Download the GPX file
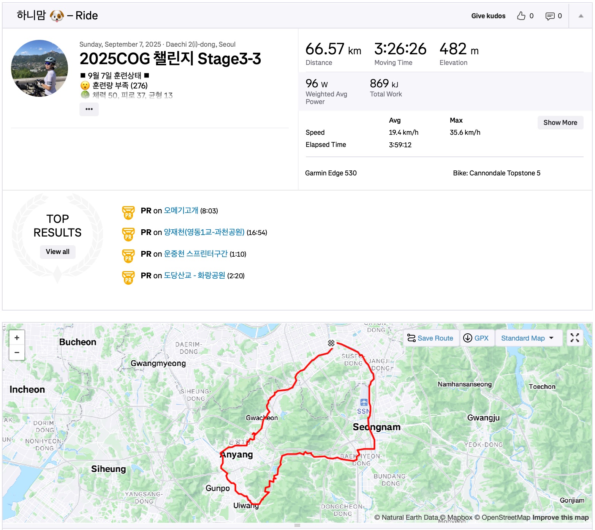Viewport: 595px width, 530px height. 476,338
